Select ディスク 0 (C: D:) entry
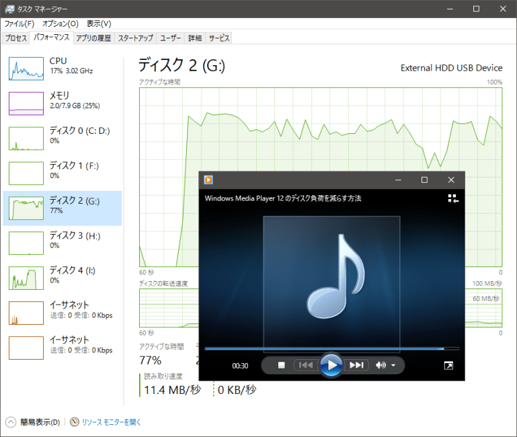517x437 pixels. click(x=63, y=138)
